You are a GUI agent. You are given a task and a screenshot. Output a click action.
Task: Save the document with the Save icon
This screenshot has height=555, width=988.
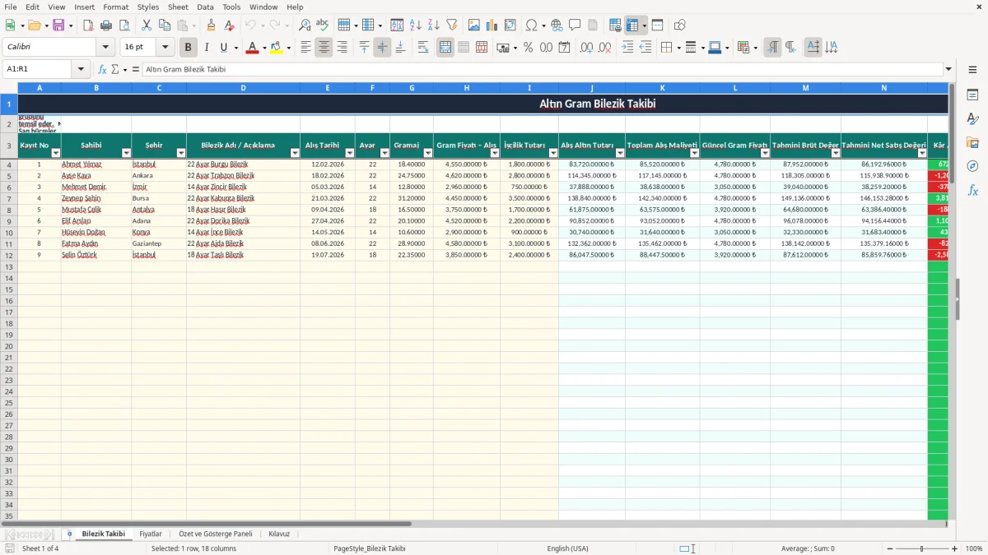coord(58,25)
